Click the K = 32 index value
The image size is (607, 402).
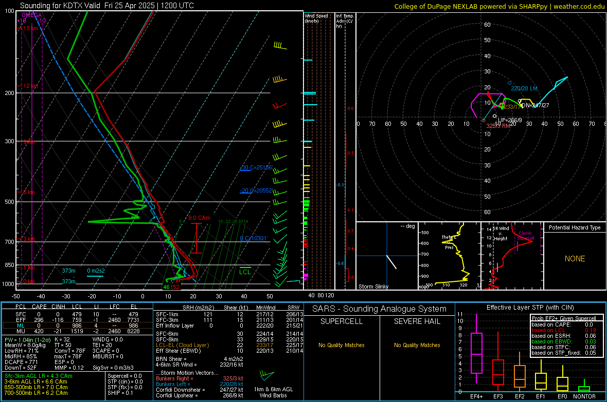62,339
